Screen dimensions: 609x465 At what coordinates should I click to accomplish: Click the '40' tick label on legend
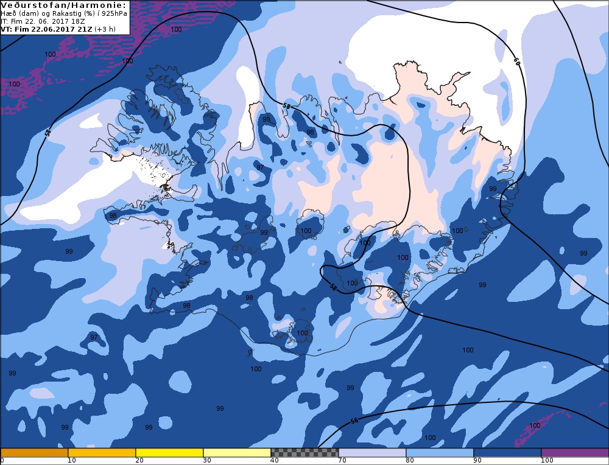pos(275,460)
